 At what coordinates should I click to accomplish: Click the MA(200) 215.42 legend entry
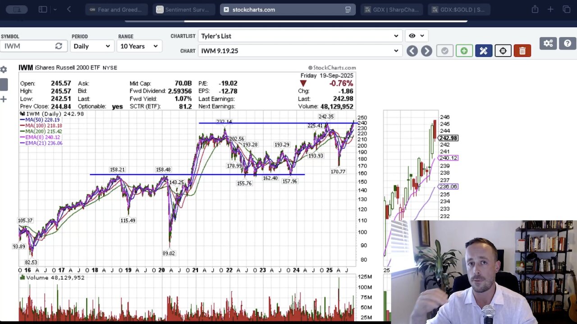pyautogui.click(x=41, y=131)
